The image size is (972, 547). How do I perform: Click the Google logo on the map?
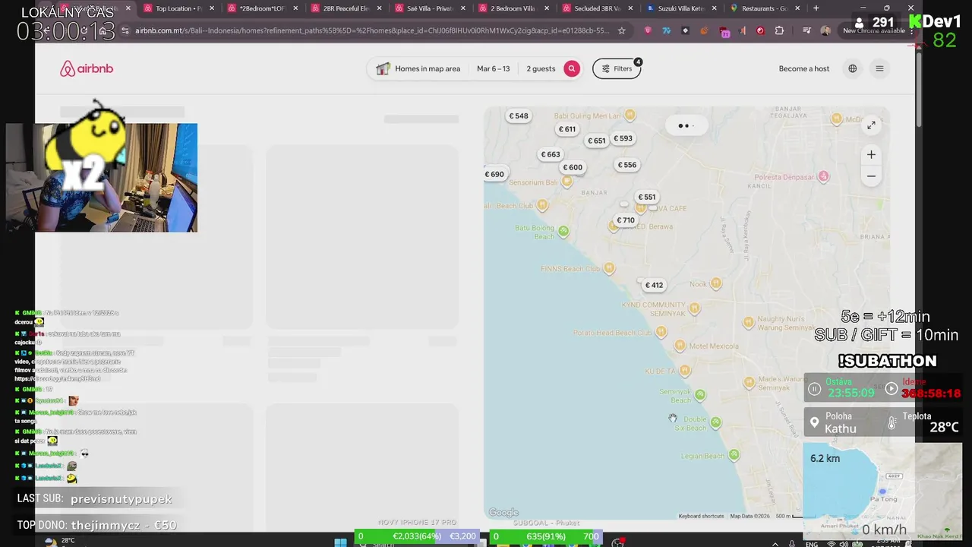click(x=503, y=513)
